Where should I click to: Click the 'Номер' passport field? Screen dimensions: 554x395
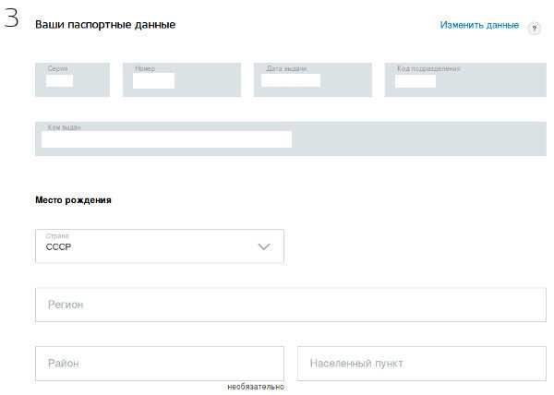point(182,79)
